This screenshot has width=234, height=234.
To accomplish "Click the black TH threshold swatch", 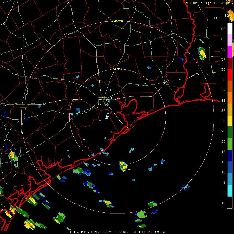I will [x=230, y=202].
